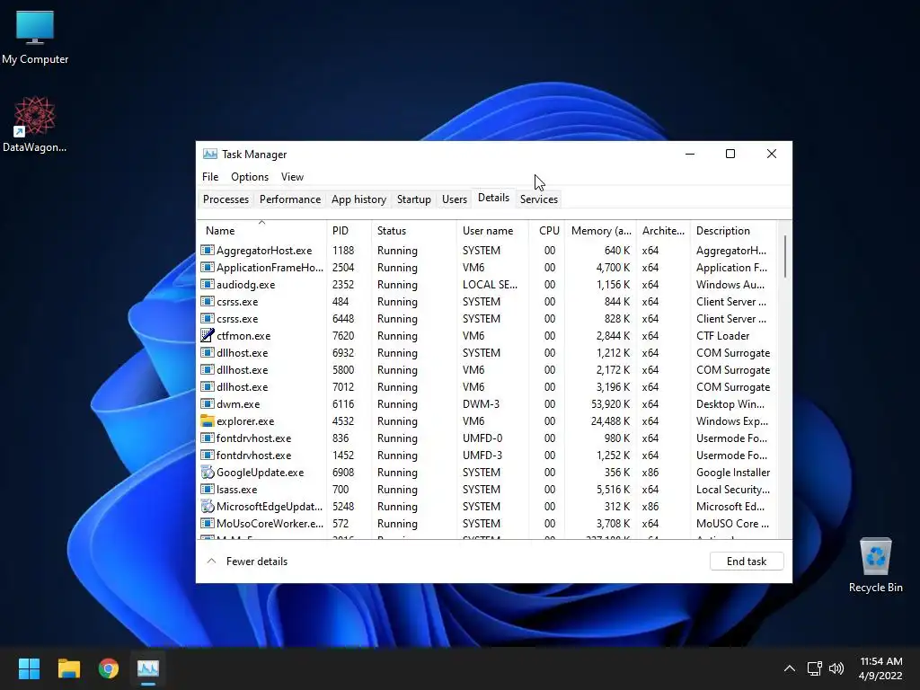Click the GoogleUpdate.exe process icon
The image size is (920, 690).
point(208,472)
